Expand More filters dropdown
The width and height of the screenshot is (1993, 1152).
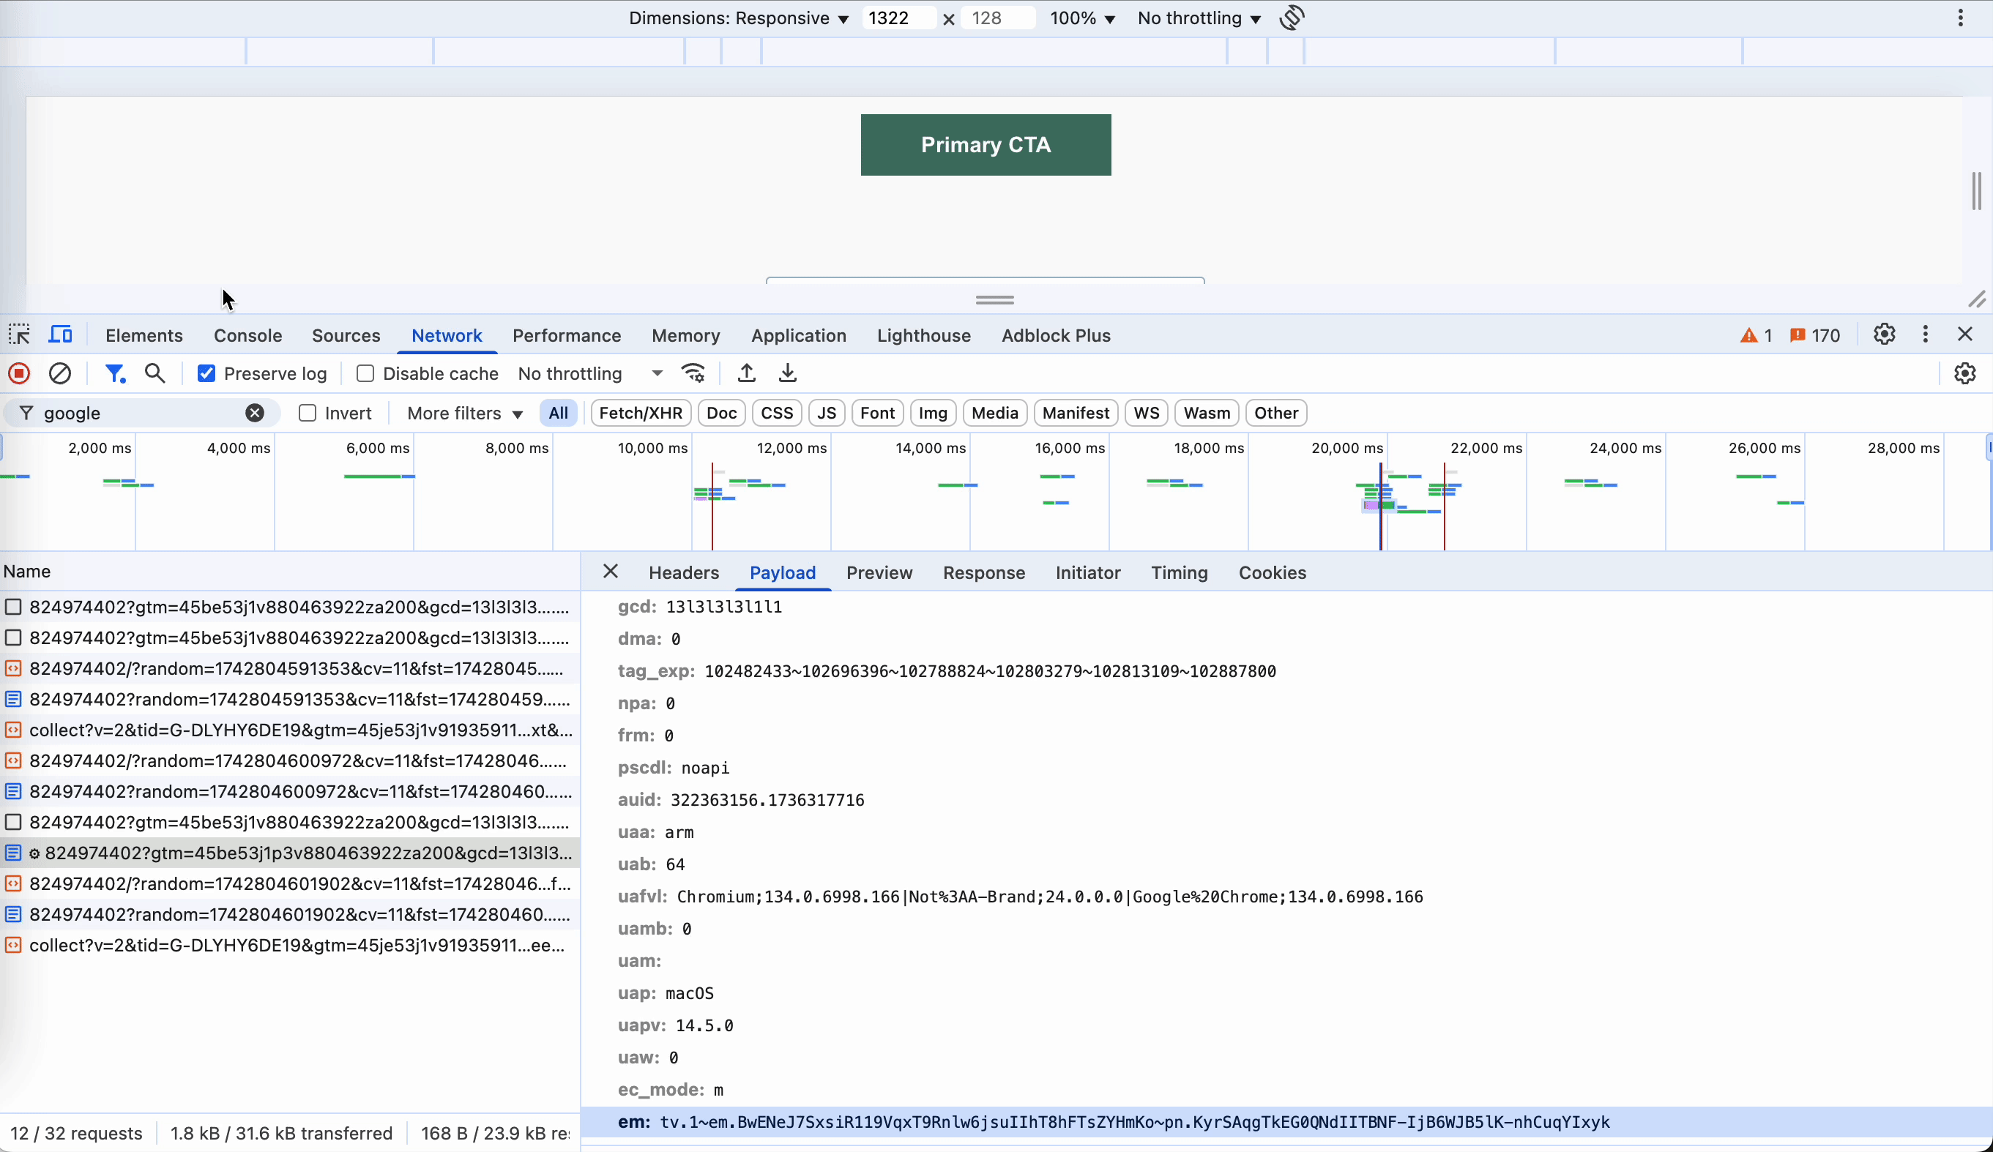click(465, 413)
